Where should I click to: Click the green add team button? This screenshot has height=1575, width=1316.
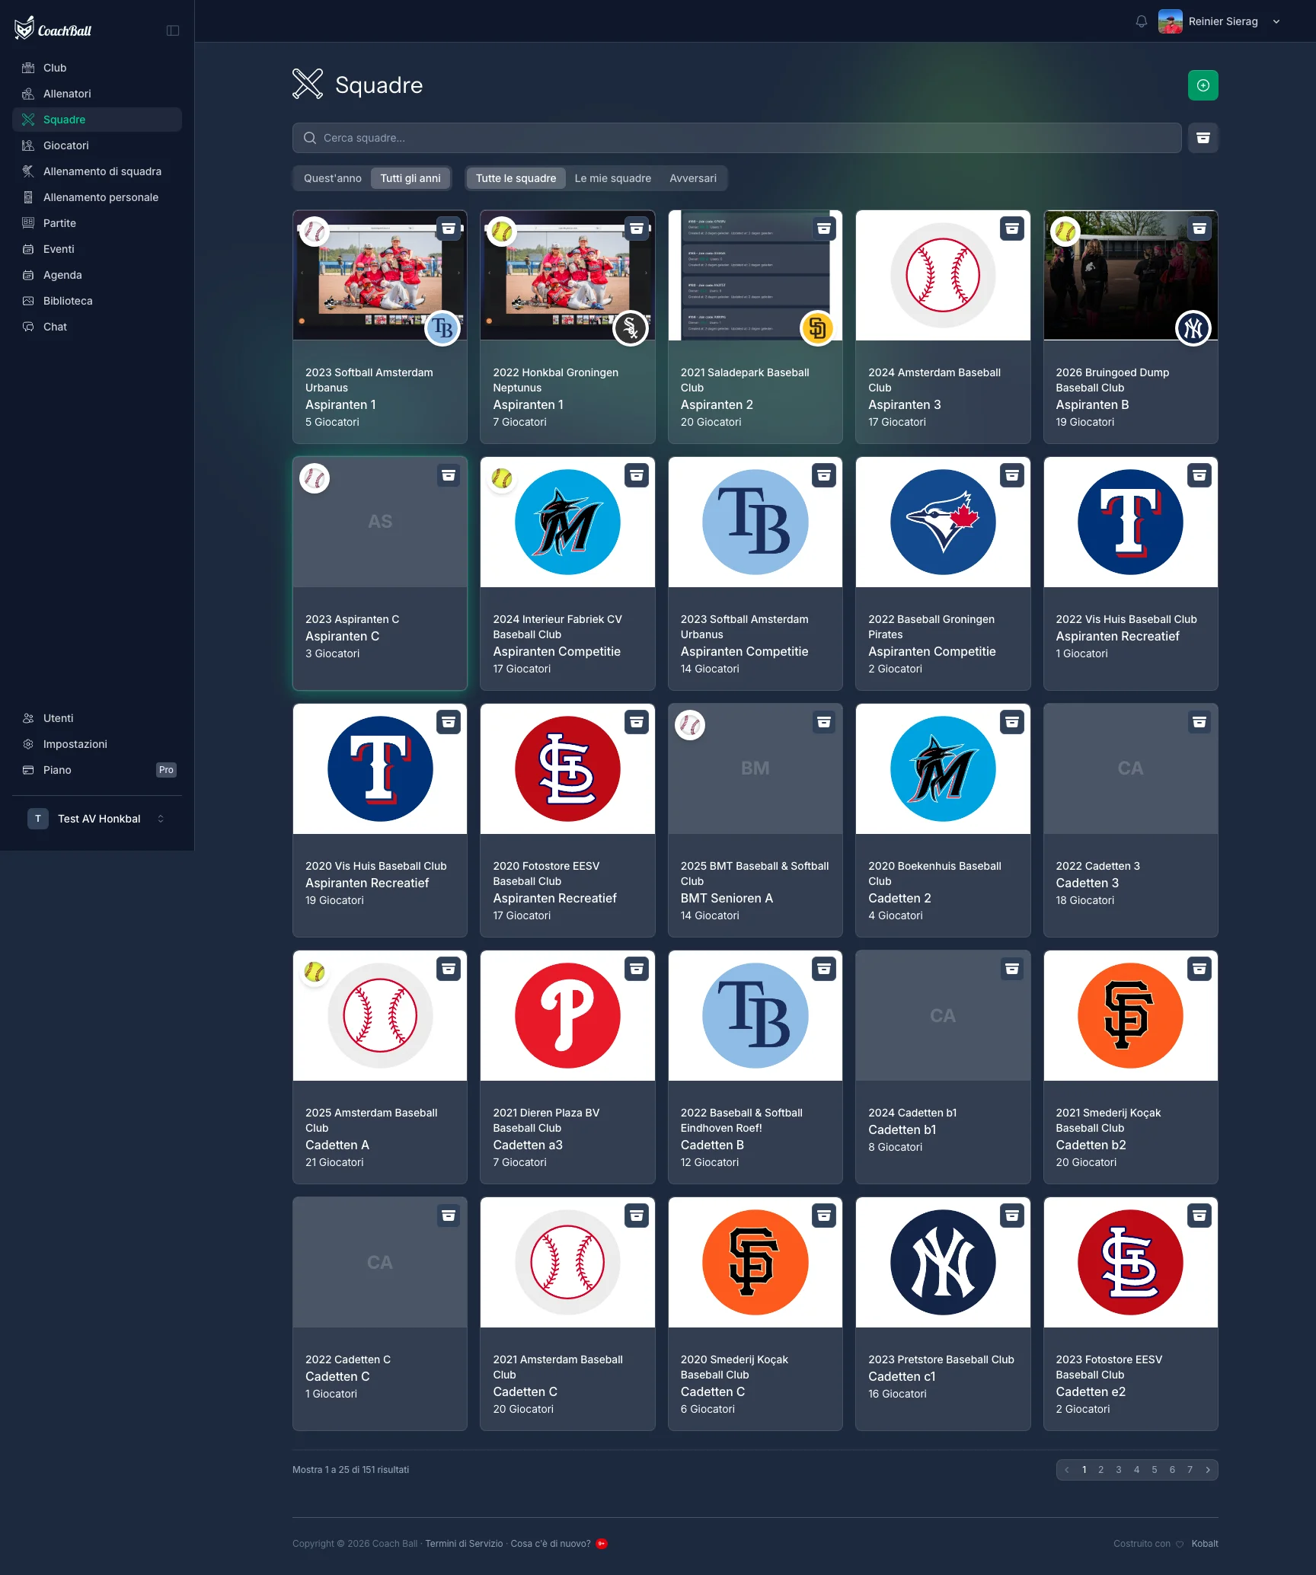(1203, 85)
